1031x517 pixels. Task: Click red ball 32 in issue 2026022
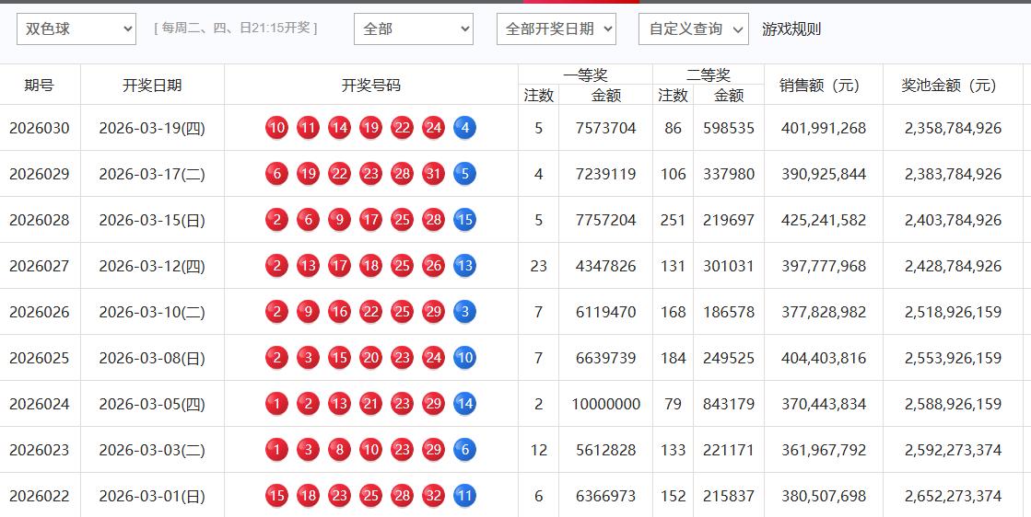tap(433, 495)
